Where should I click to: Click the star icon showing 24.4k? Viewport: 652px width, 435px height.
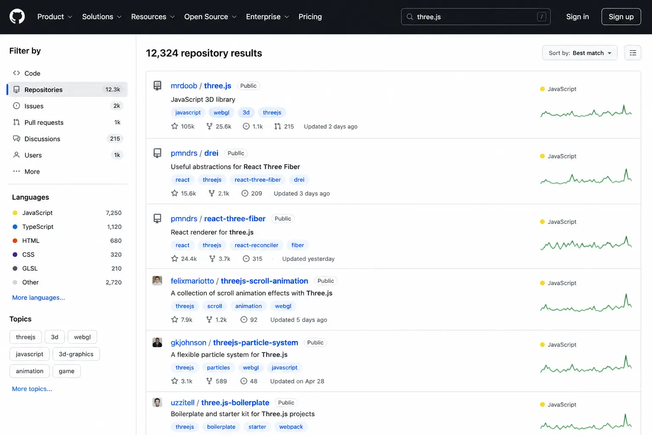tap(174, 259)
